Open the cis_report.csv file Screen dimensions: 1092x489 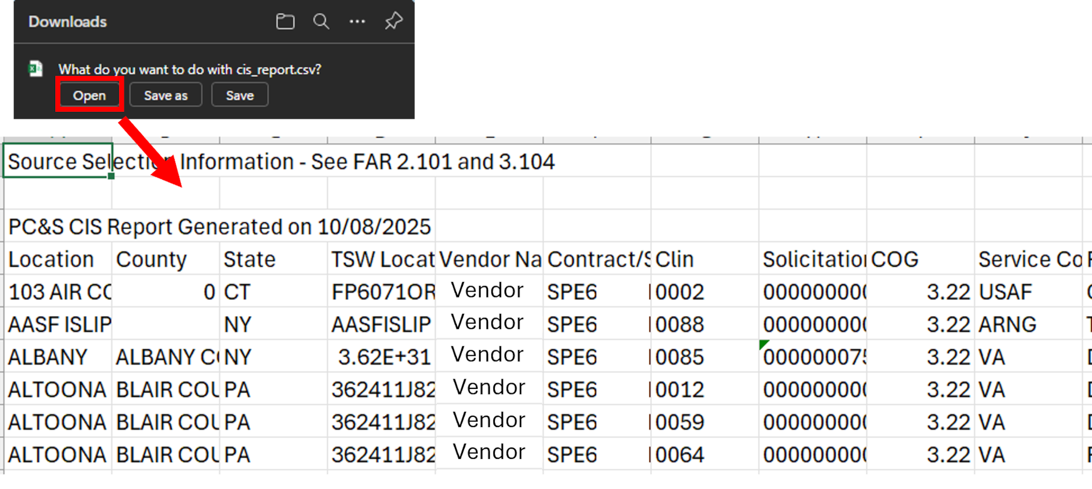pos(89,96)
